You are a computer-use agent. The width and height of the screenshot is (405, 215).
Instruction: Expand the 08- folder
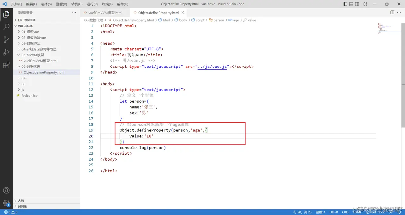tap(46, 84)
